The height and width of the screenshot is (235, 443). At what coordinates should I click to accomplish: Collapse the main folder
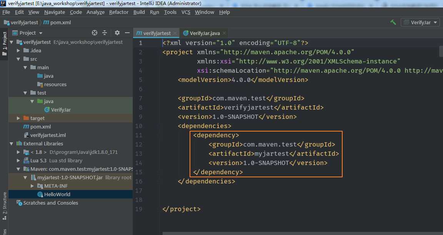[x=25, y=68]
